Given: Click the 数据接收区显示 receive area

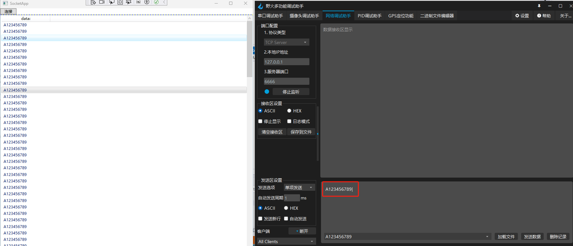Looking at the screenshot, I should pos(446,100).
